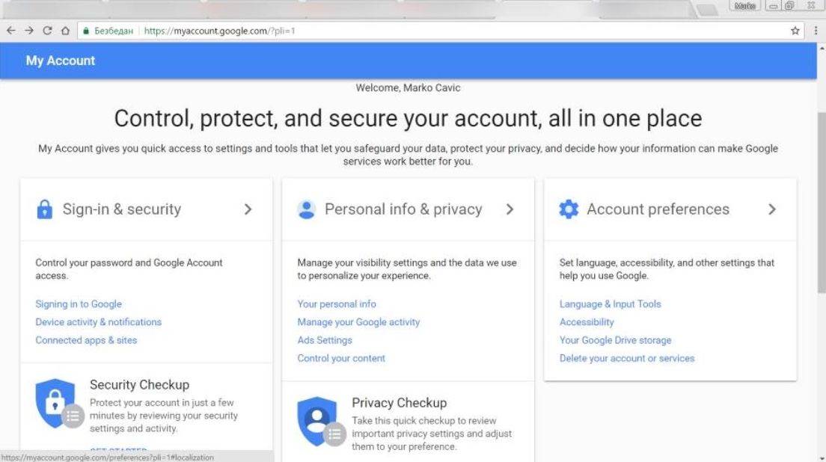This screenshot has height=462, width=826.
Task: Expand the Personal info & privacy chevron
Action: [510, 210]
